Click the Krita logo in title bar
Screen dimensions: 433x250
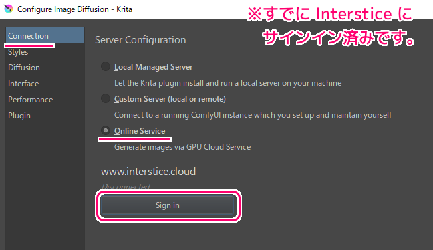pos(8,9)
